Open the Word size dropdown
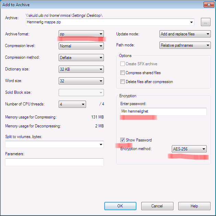This screenshot has height=216, width=216. click(81, 81)
